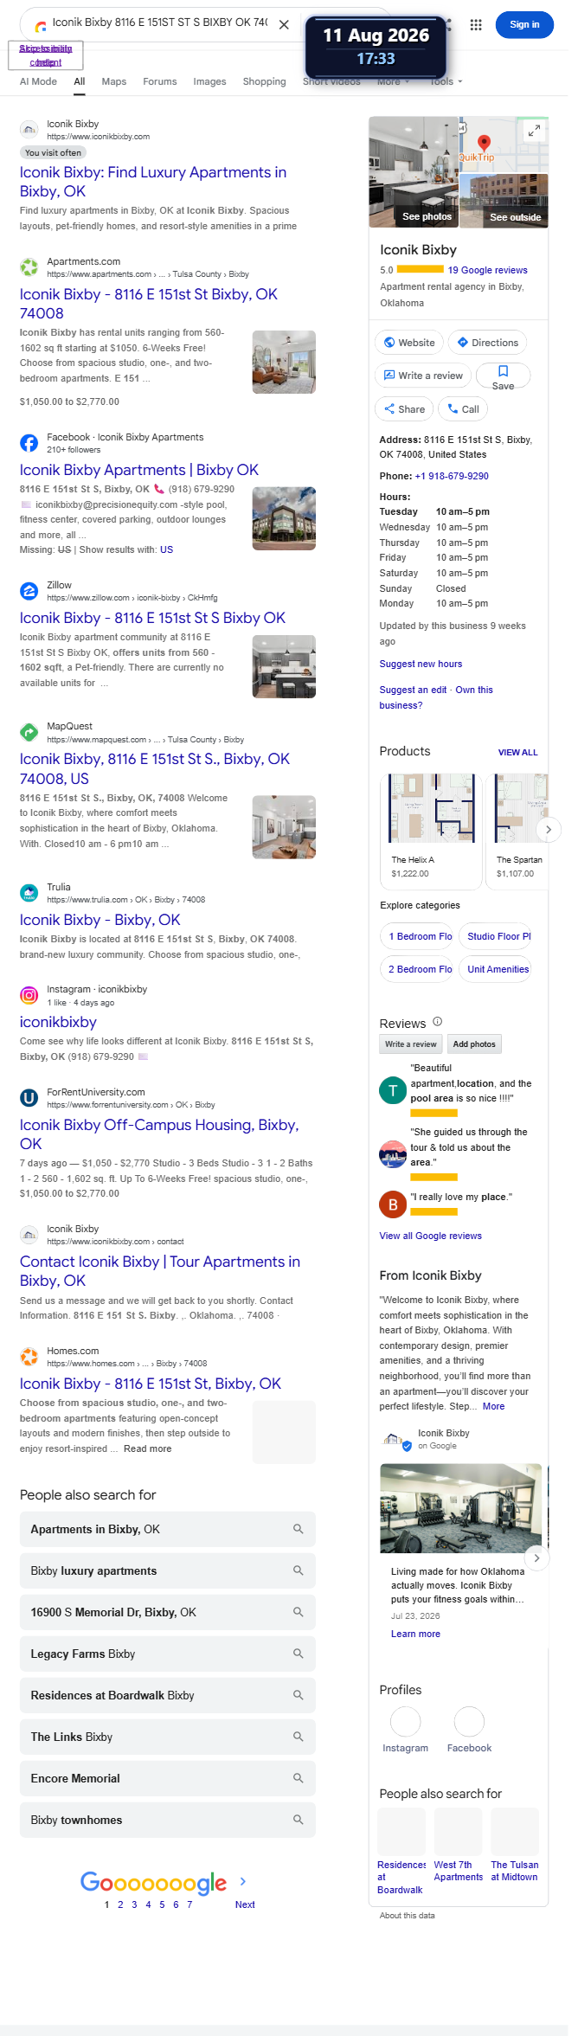The image size is (578, 2036).
Task: Open View all Google reviews link
Action: click(431, 1236)
